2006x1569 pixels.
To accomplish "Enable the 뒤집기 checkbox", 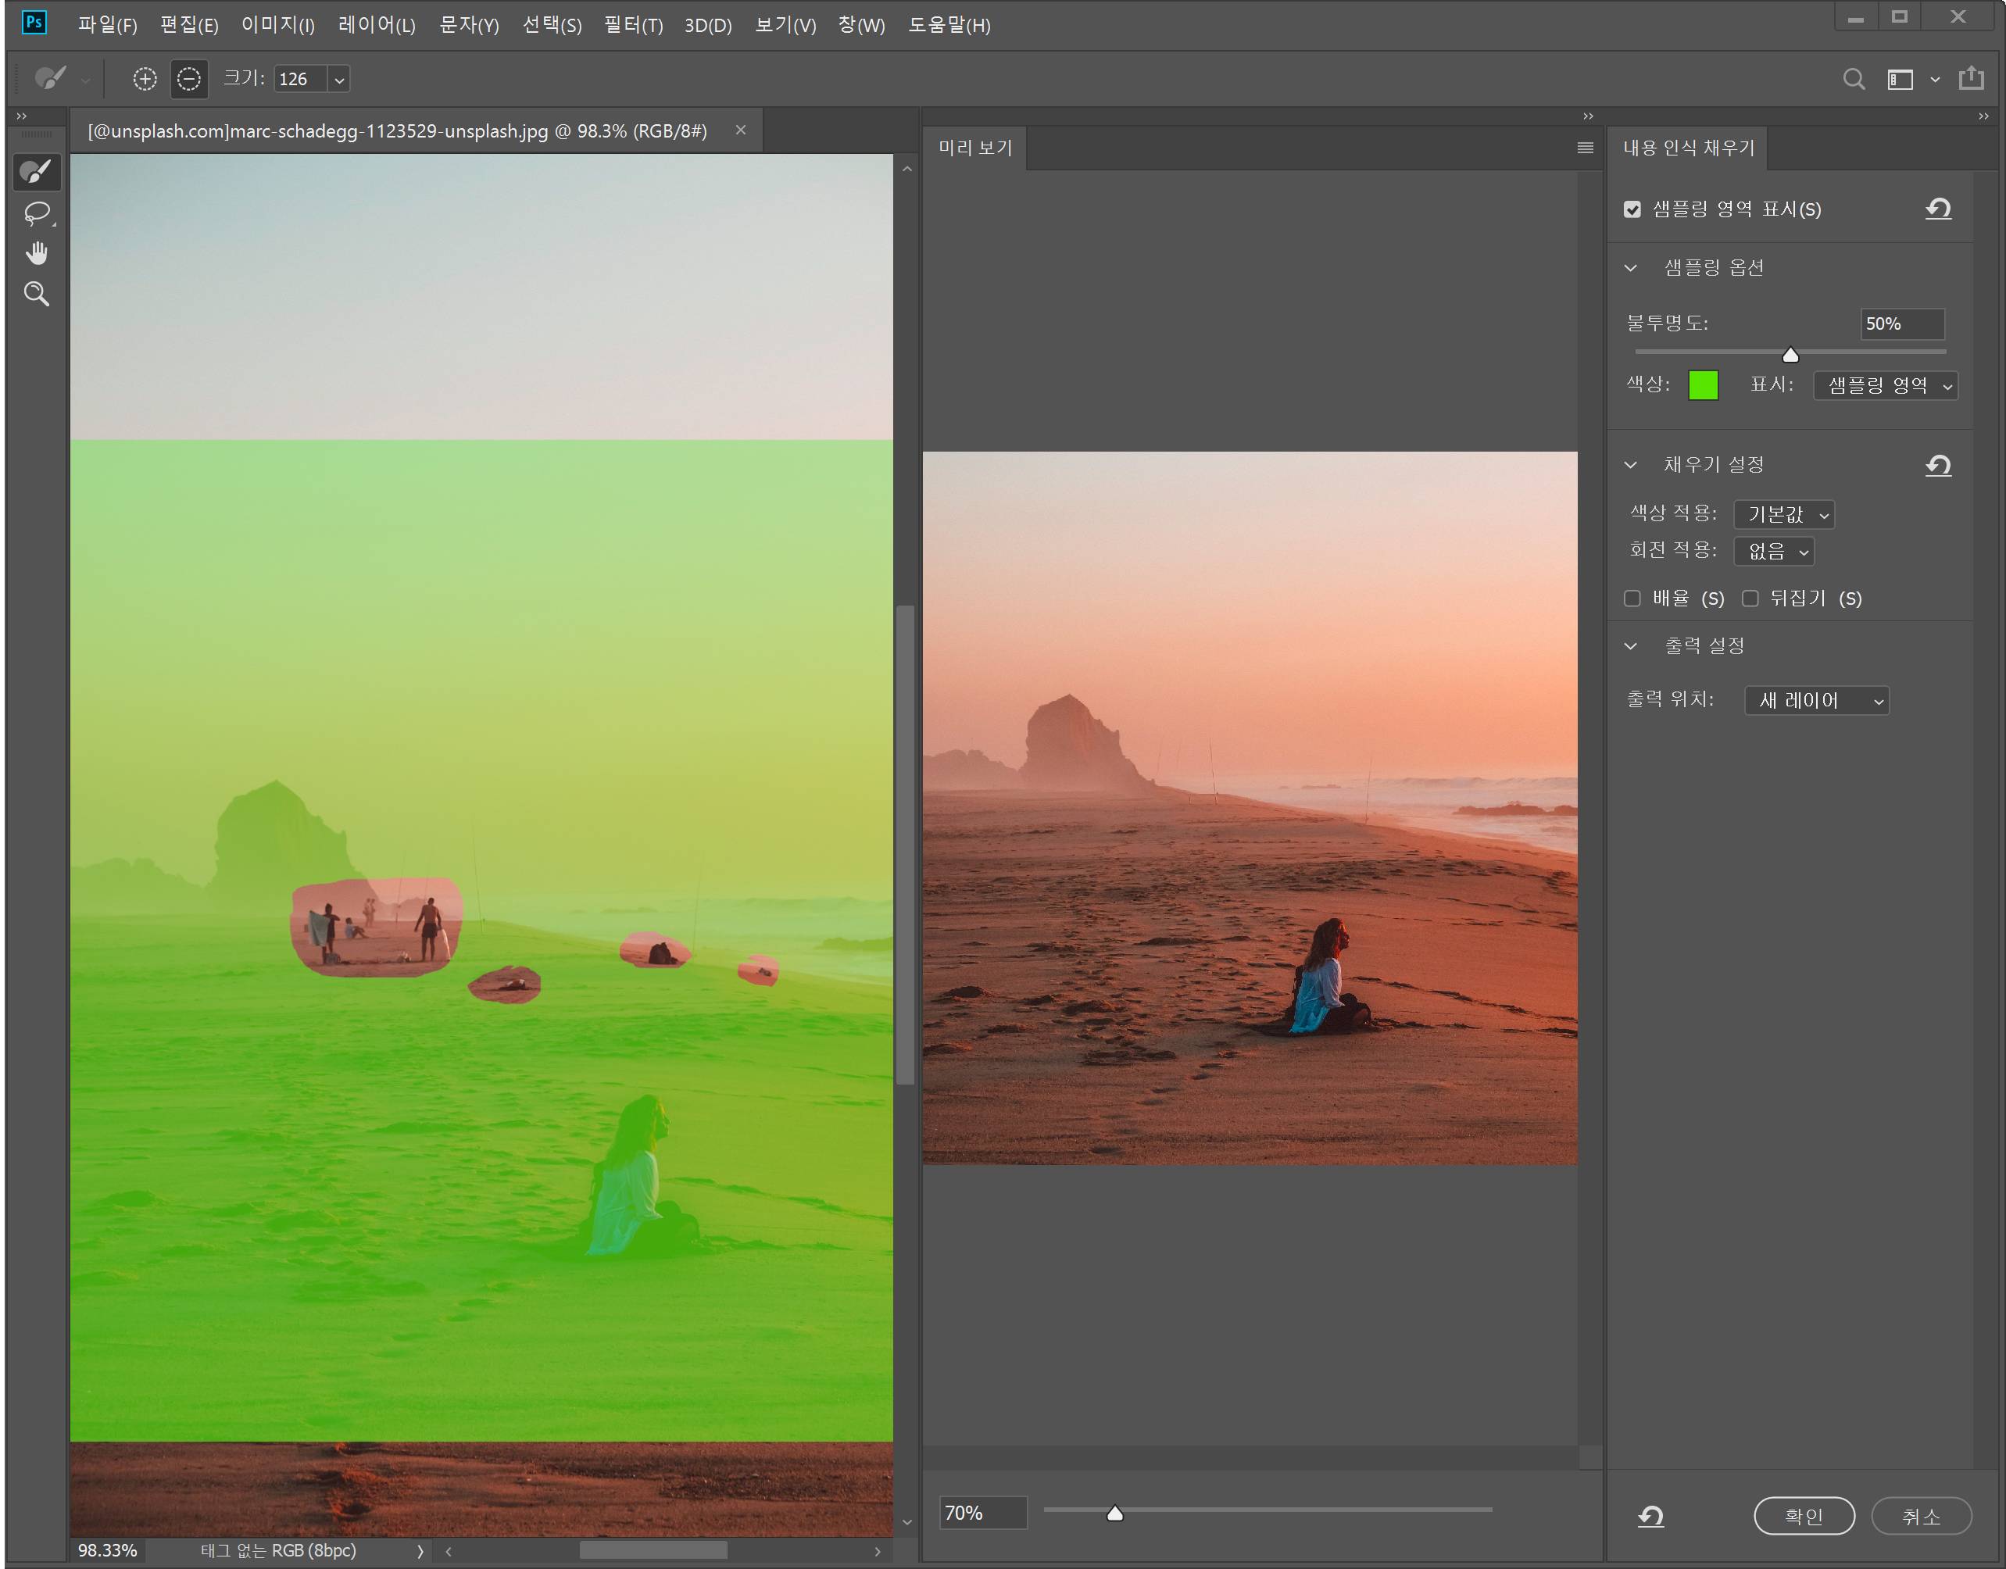I will click(1750, 599).
